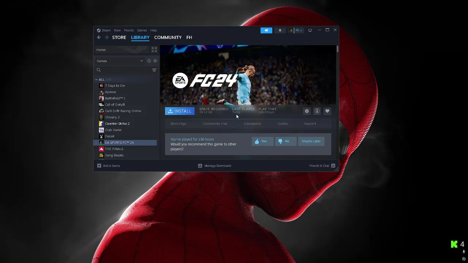This screenshot has width=468, height=263.
Task: Open the Steam menu
Action: tap(106, 30)
